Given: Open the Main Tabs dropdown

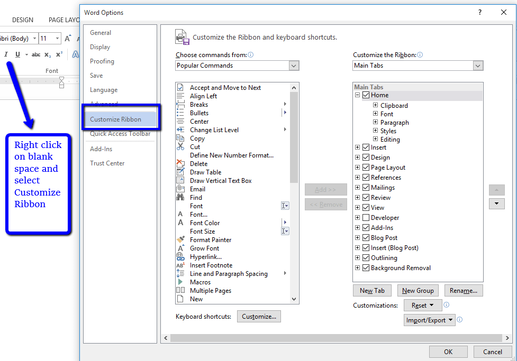Looking at the screenshot, I should 477,66.
